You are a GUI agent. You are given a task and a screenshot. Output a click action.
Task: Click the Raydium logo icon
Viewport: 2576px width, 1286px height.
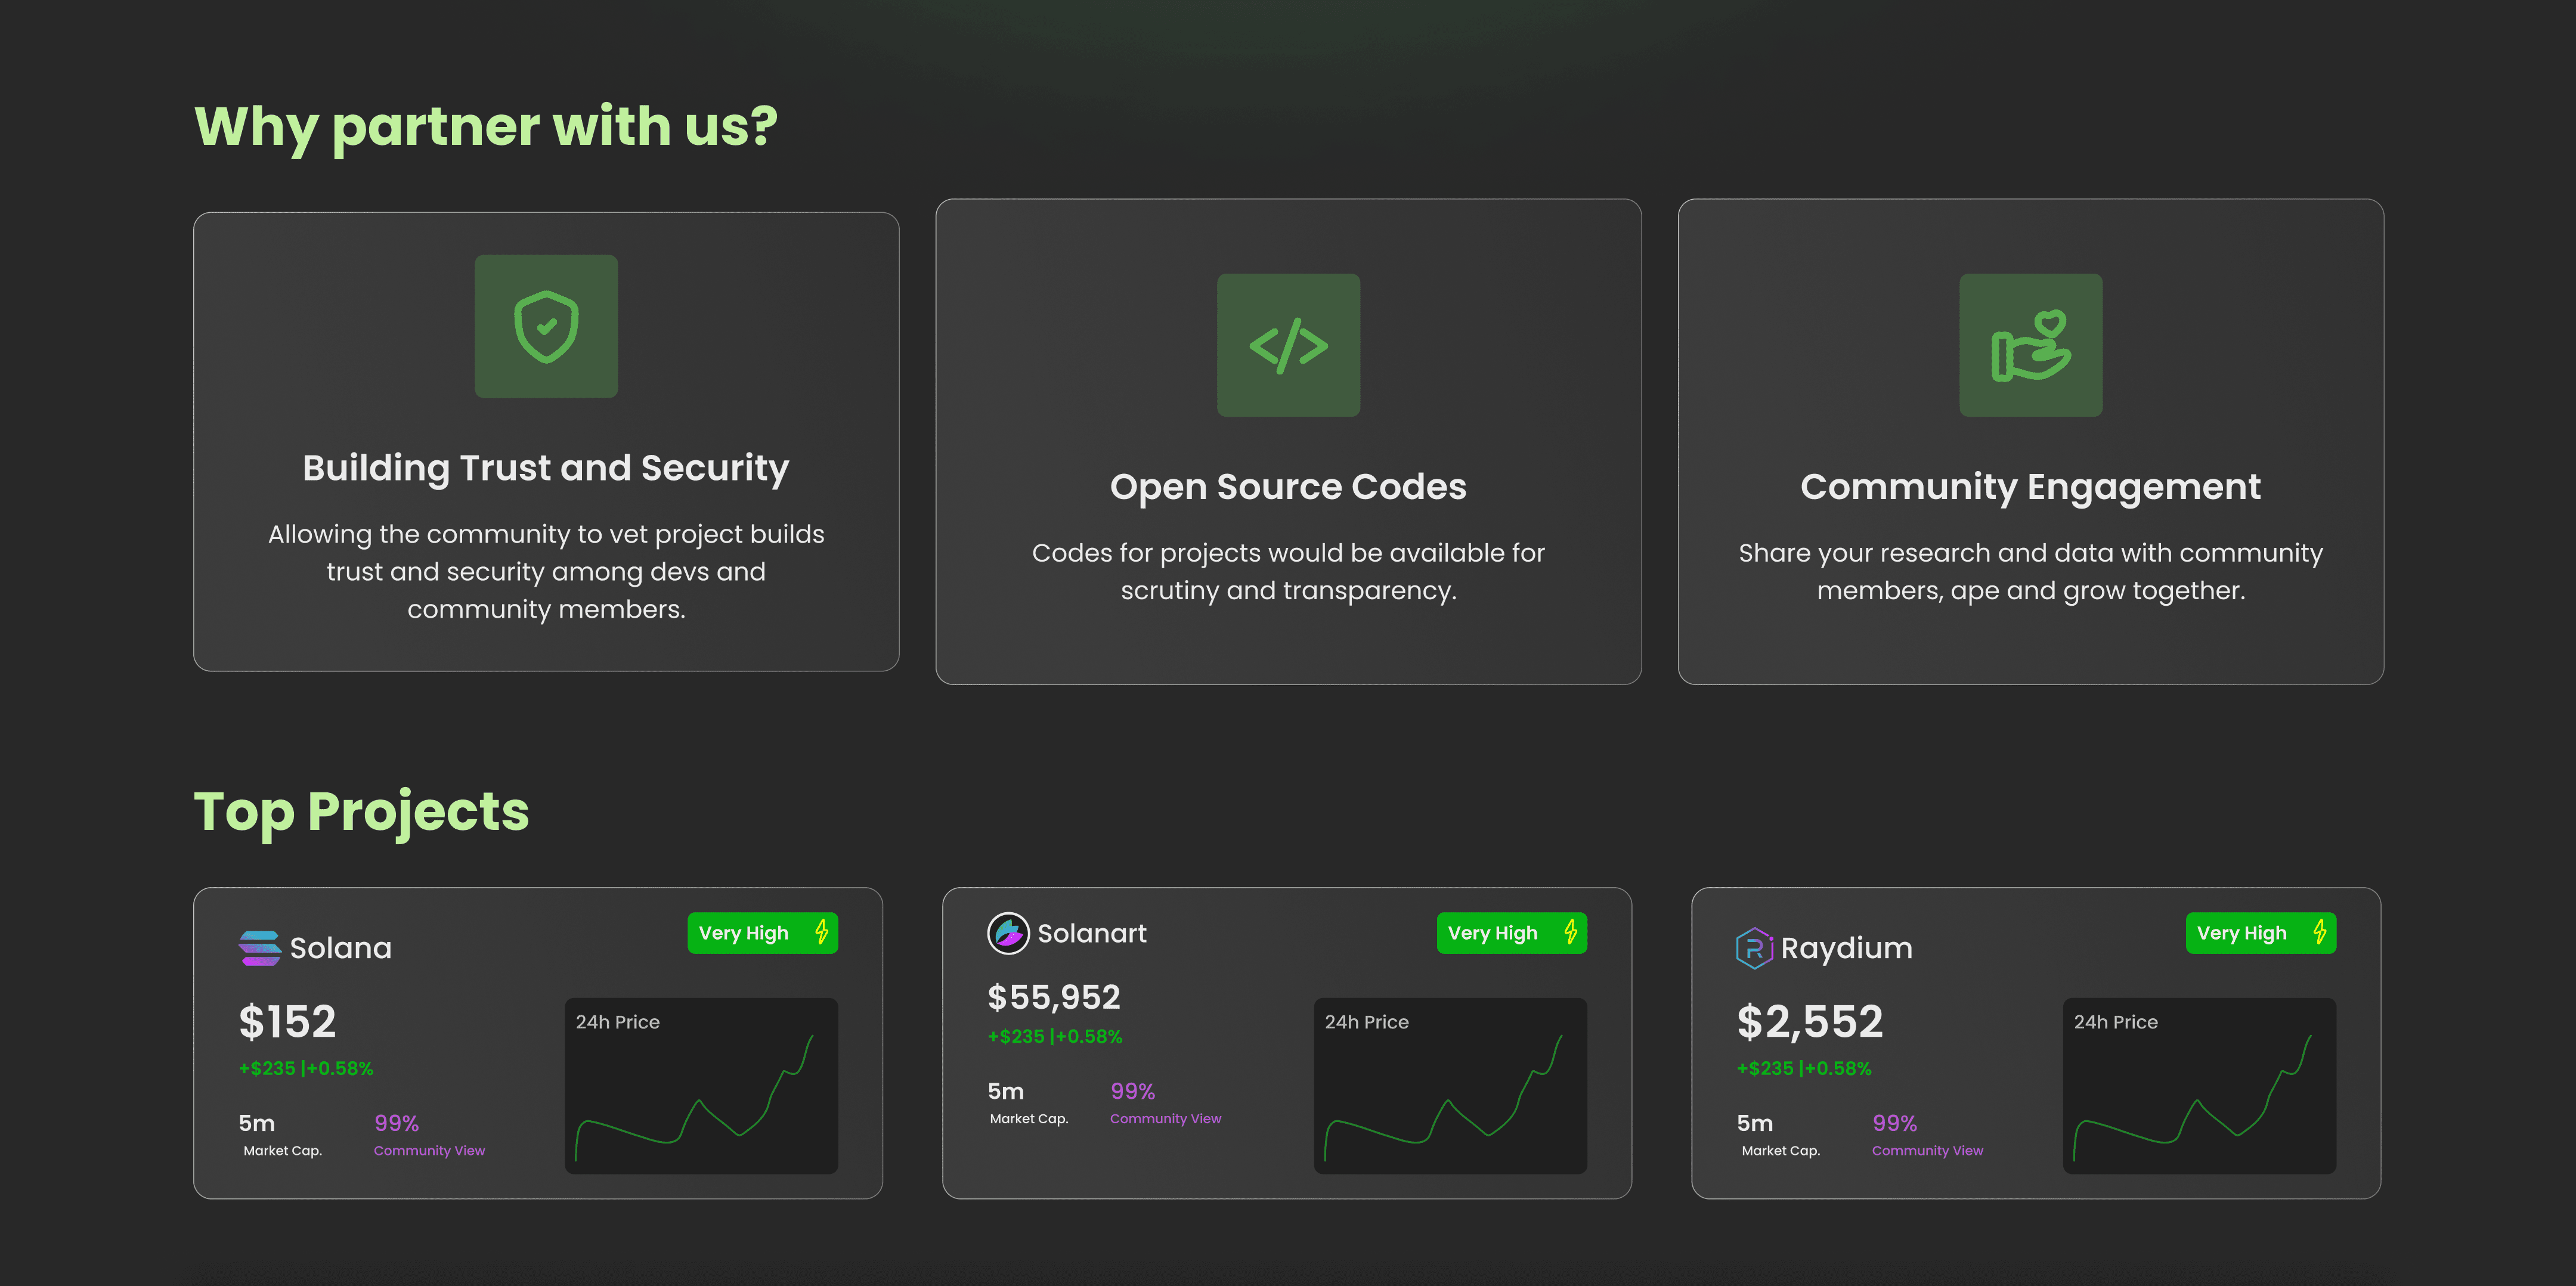[x=1754, y=948]
